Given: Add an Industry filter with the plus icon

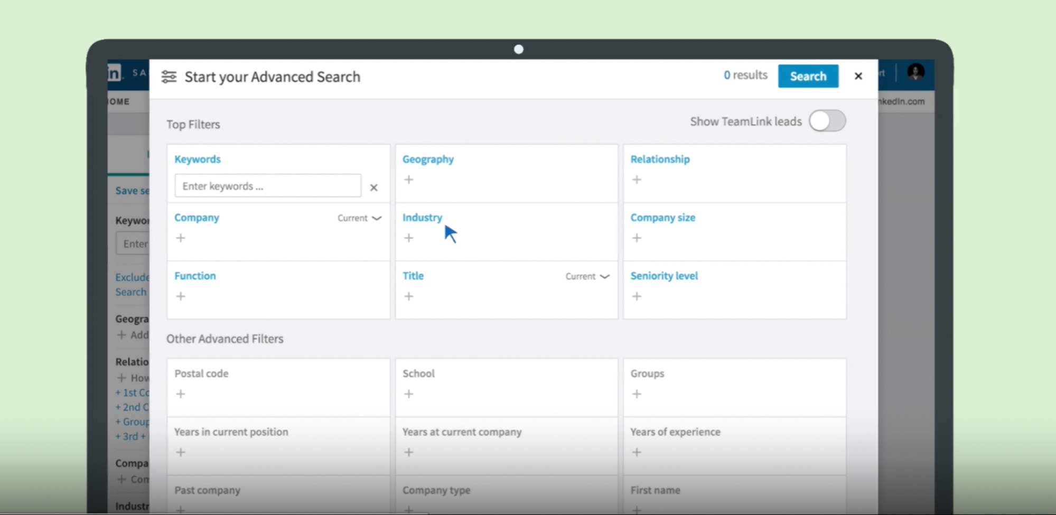Looking at the screenshot, I should click(409, 238).
